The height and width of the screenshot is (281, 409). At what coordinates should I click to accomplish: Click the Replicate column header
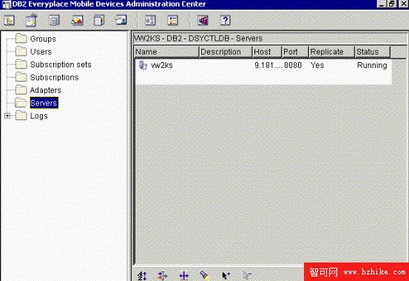(331, 52)
